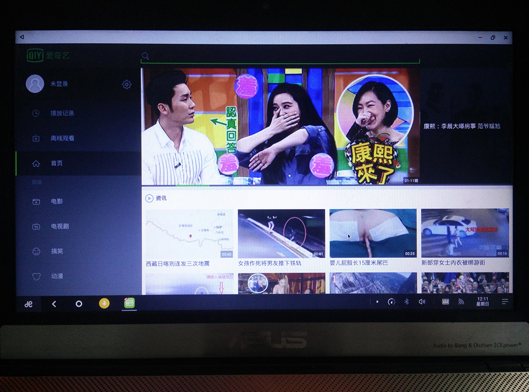Click title 婴儿屁股长15厘米尾巴
529x392 pixels.
359,263
